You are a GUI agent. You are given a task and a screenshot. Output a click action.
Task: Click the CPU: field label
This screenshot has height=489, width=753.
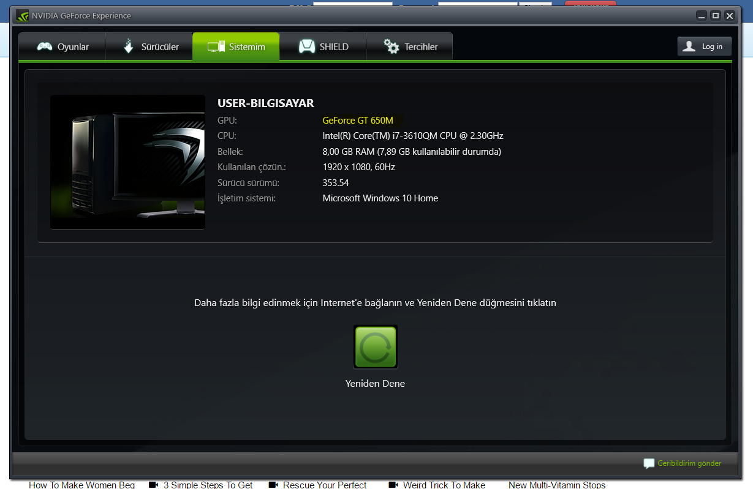227,136
